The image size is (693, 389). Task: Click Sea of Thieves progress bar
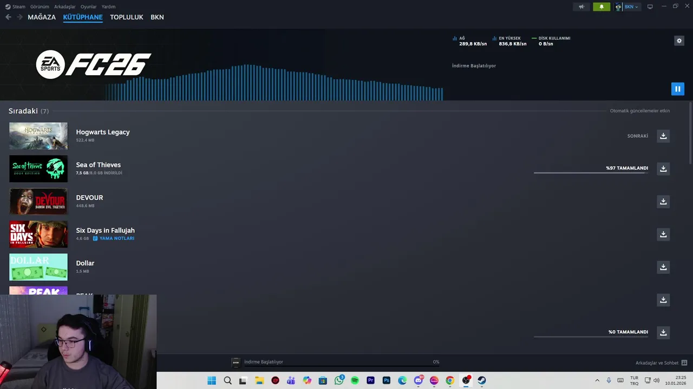591,173
